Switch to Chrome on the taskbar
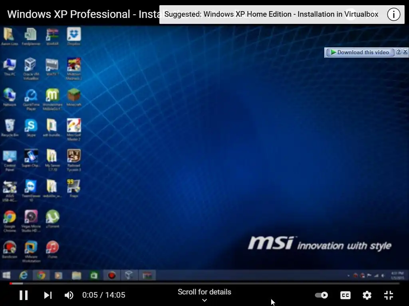Viewport: 409px width, 306px height. point(41,275)
